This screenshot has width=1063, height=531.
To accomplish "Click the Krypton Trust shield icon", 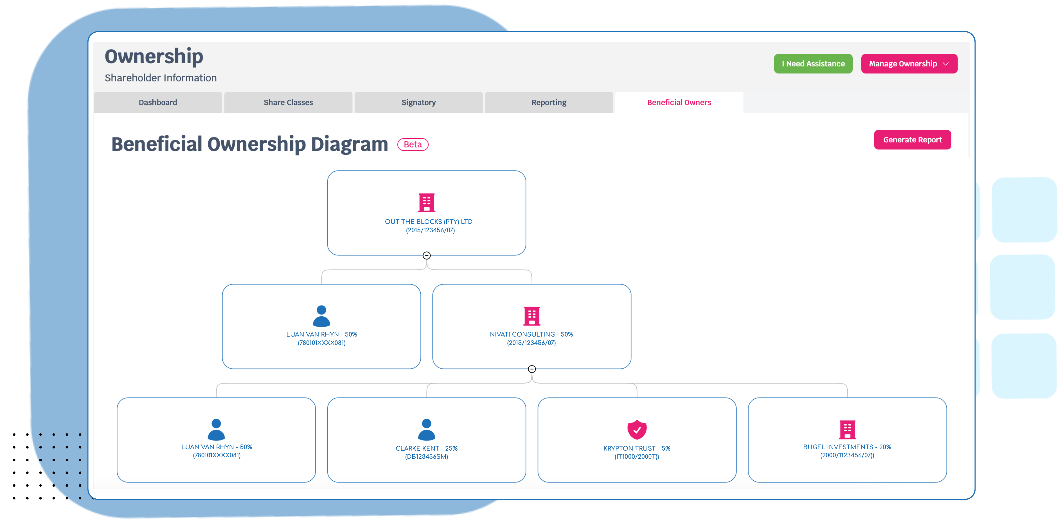I will (x=637, y=429).
